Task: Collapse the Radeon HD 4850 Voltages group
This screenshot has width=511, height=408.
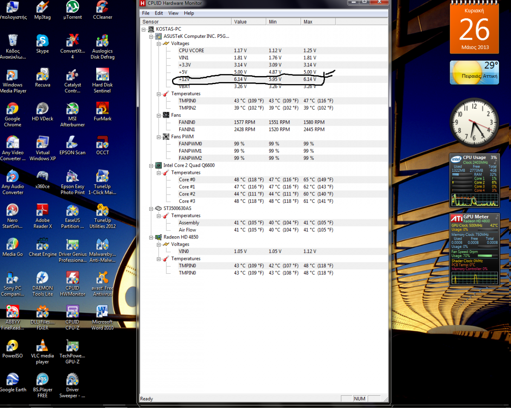Action: tap(159, 244)
